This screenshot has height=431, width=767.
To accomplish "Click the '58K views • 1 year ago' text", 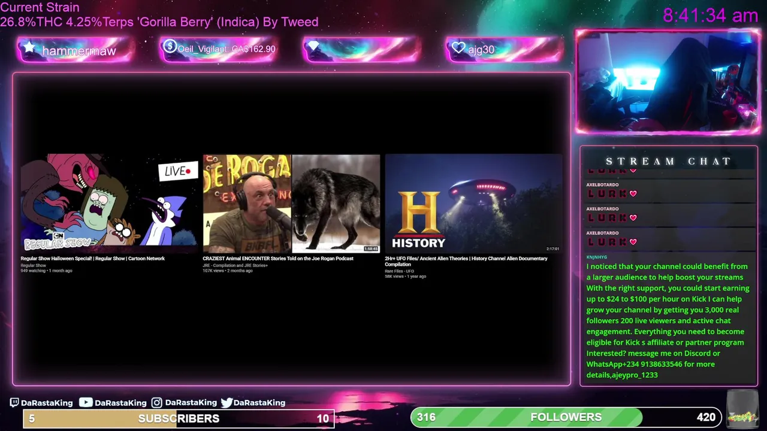I will pyautogui.click(x=405, y=277).
